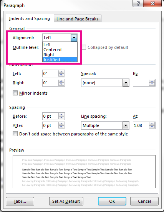Viewport: 164px width, 212px height.
Task: Check the Collapsed by default box
Action: click(84, 47)
